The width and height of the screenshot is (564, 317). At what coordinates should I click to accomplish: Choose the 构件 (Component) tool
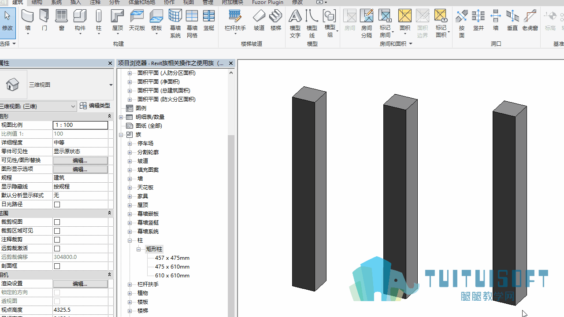pyautogui.click(x=80, y=21)
